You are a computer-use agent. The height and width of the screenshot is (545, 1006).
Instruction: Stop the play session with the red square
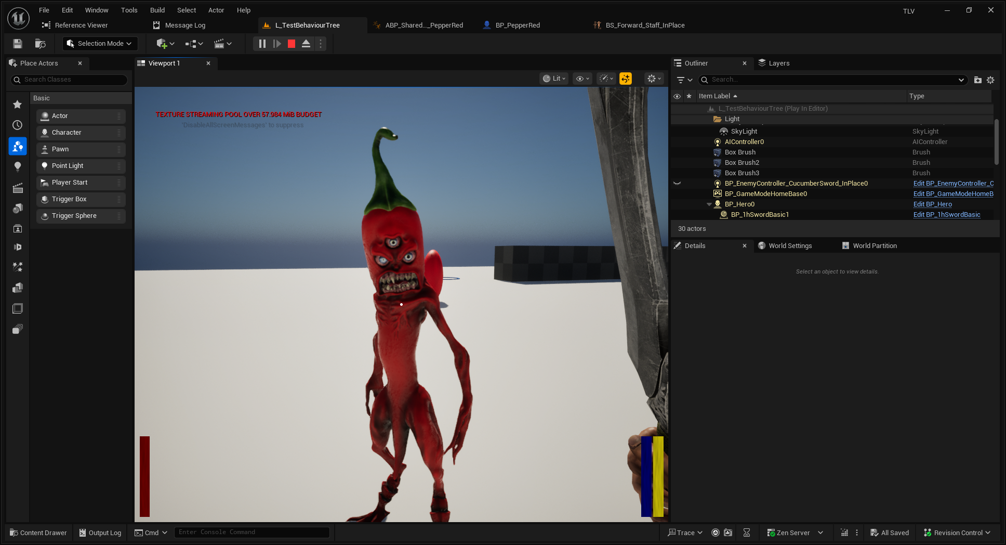(292, 44)
